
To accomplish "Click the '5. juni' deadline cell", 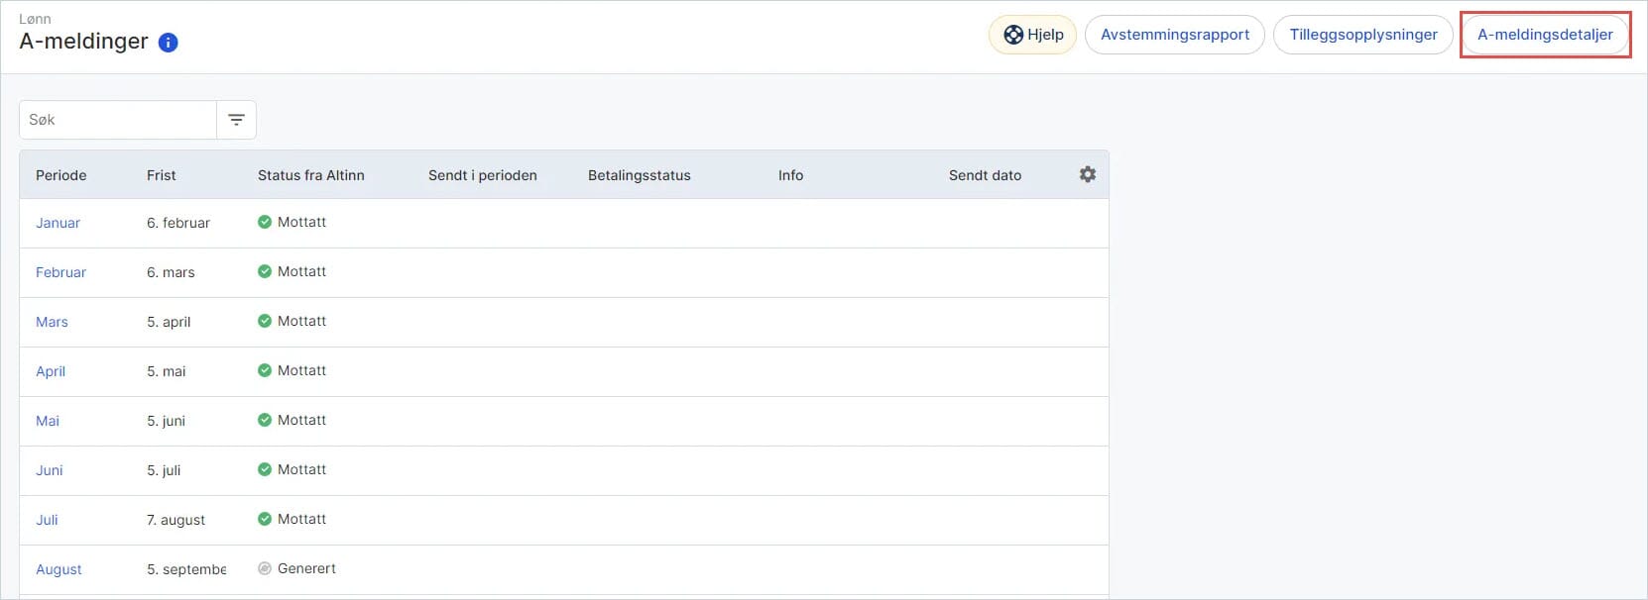I will coord(167,421).
